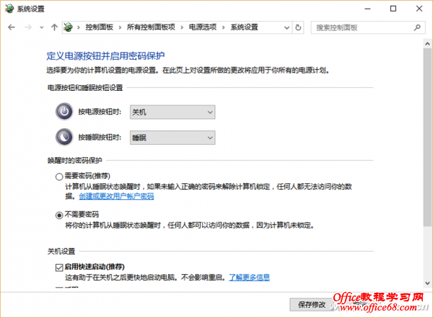
Task: Click the vertical scrollbar thumb
Action: pyautogui.click(x=427, y=138)
